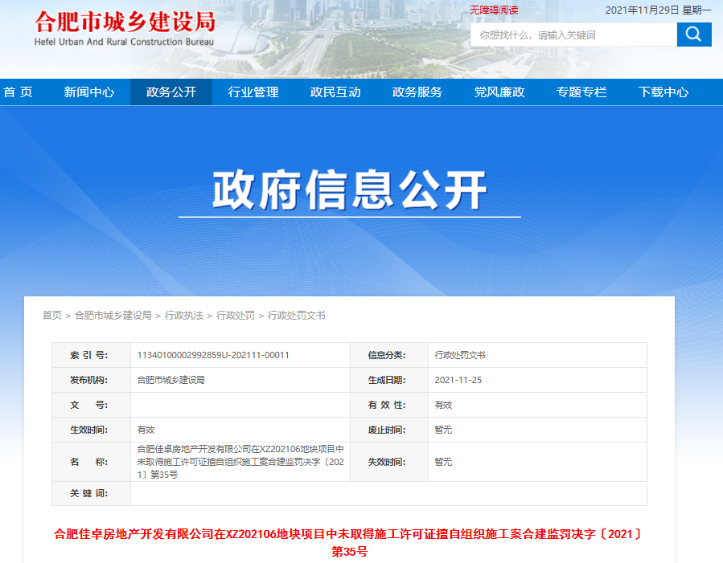Click the date 2021年11月29日 星期一
Screen dimensions: 723x563
(x=658, y=10)
